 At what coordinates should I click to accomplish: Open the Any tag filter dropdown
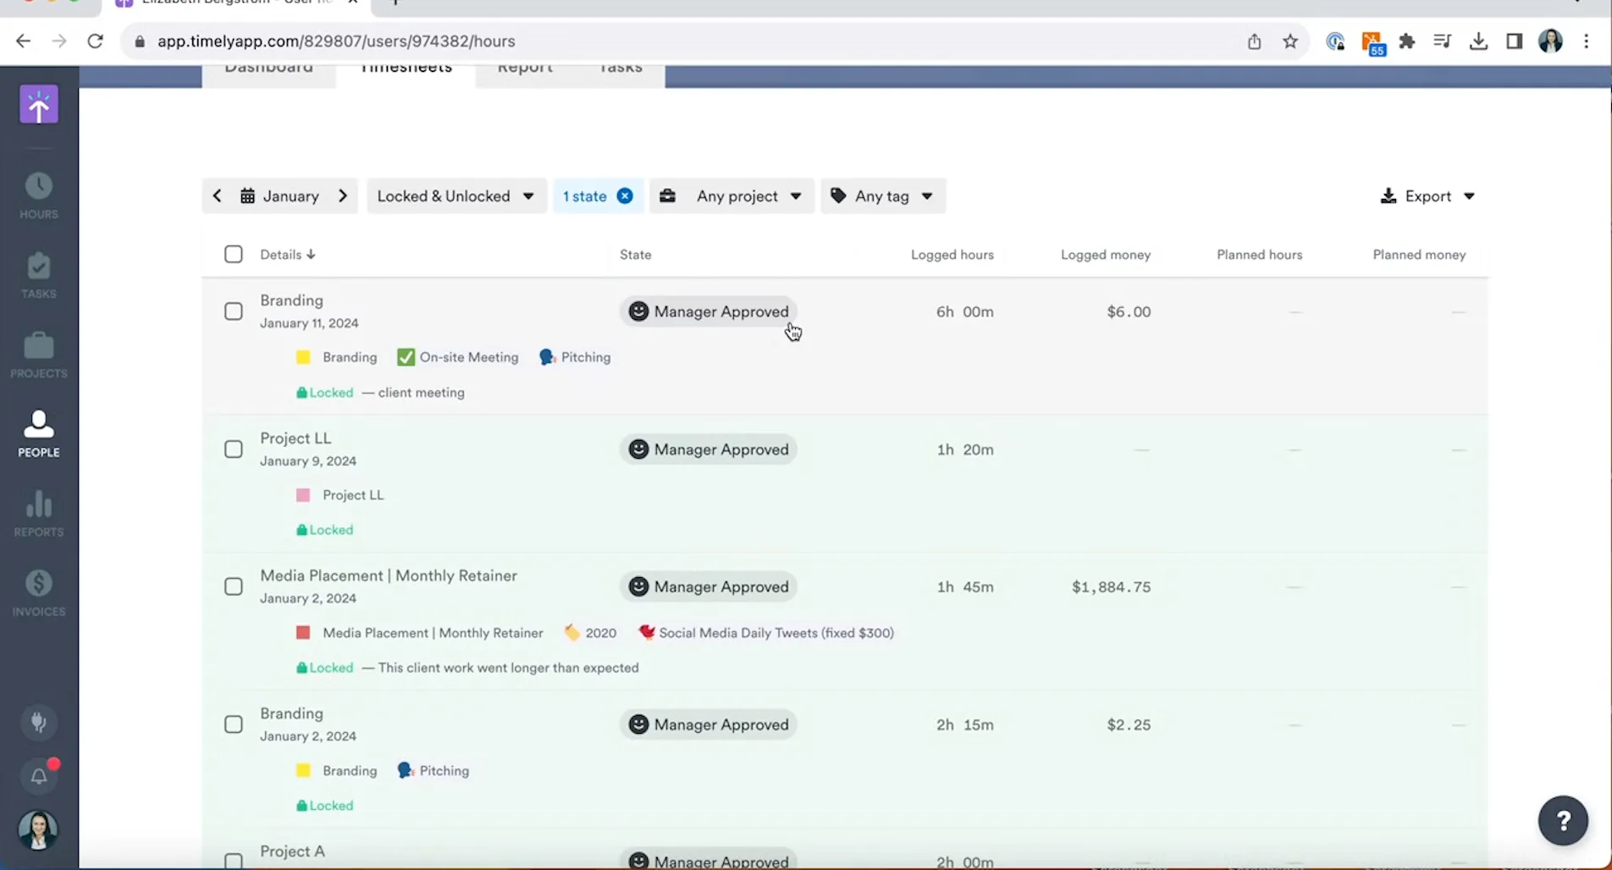click(x=882, y=196)
